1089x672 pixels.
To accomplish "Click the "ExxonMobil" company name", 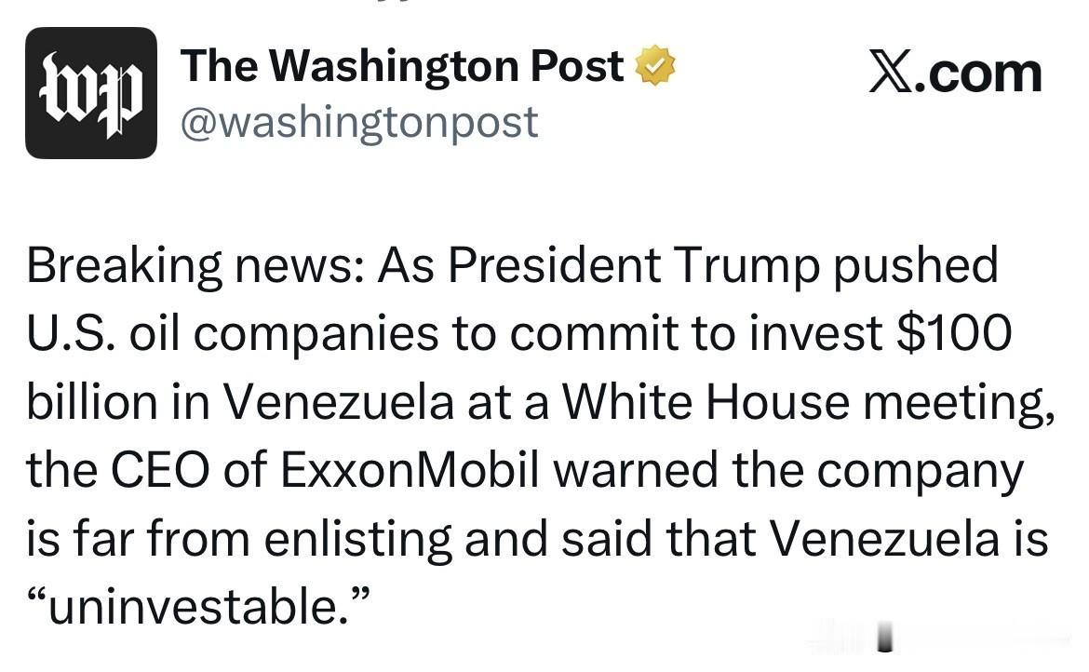I will point(410,471).
